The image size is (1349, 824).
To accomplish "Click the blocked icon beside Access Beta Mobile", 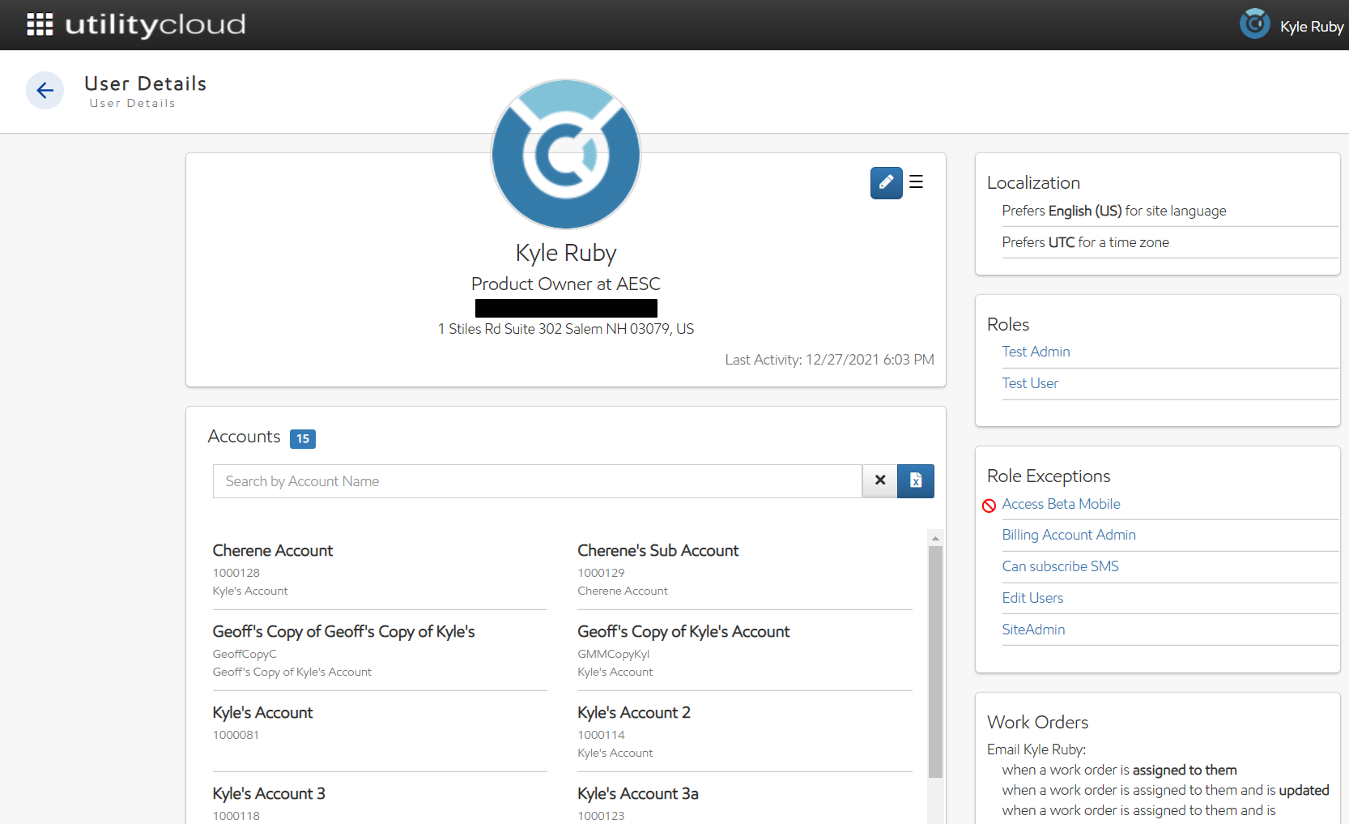I will (989, 506).
